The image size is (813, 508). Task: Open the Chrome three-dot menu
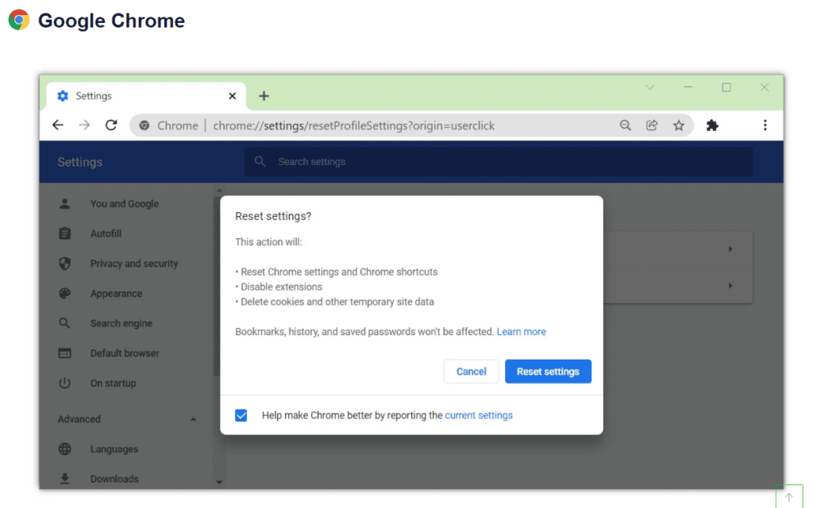click(x=765, y=125)
